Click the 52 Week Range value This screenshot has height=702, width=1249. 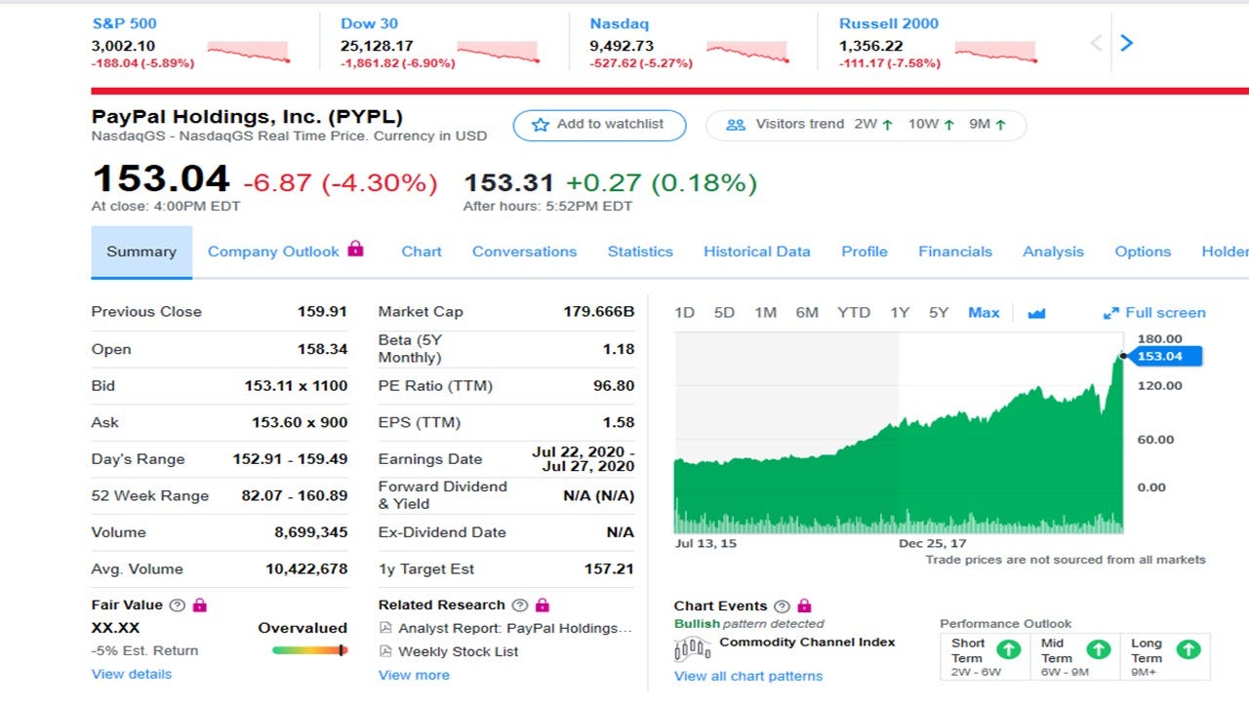click(x=295, y=495)
